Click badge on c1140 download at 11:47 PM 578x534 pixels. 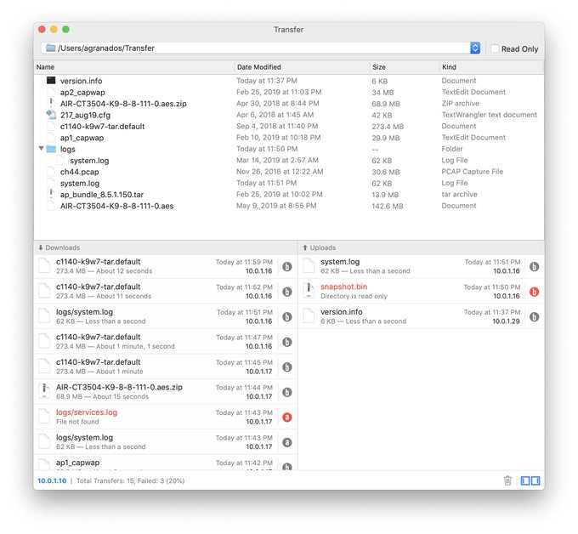[286, 342]
